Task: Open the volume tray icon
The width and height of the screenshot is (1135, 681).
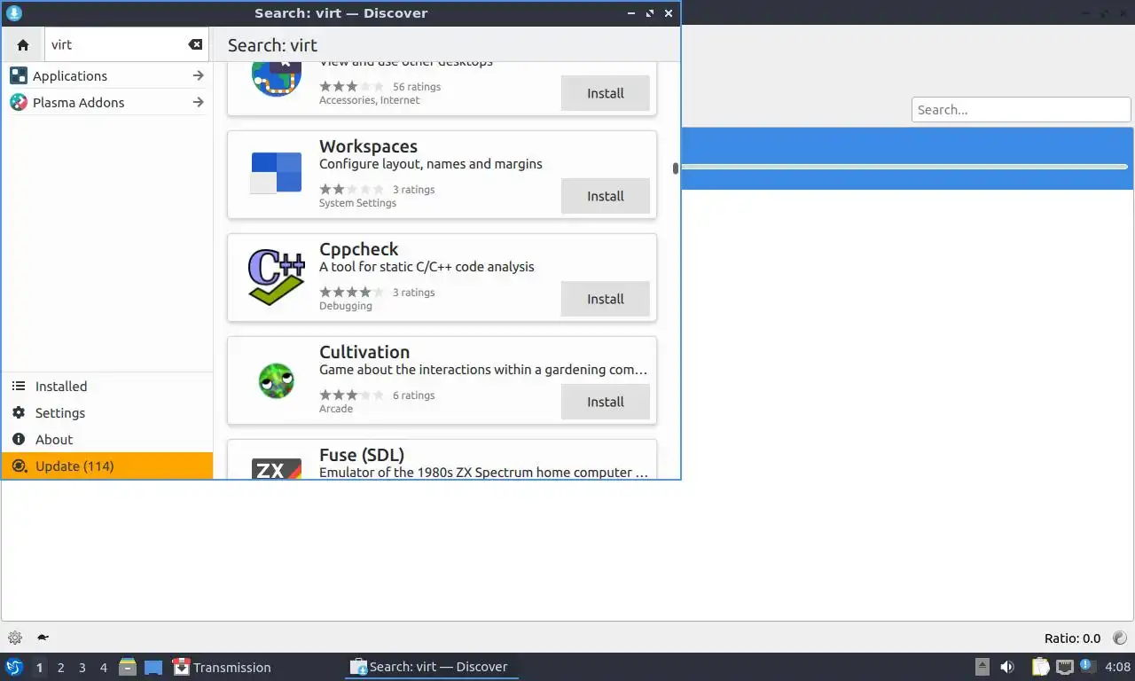Action: click(x=1007, y=667)
